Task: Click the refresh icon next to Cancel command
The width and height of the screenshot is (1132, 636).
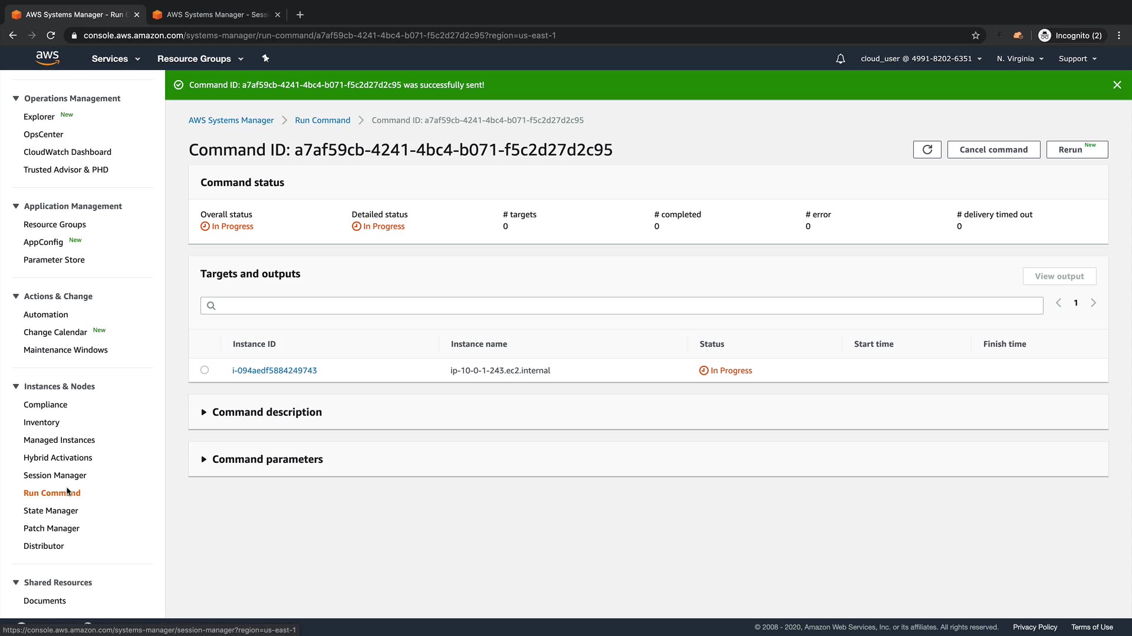Action: (927, 150)
